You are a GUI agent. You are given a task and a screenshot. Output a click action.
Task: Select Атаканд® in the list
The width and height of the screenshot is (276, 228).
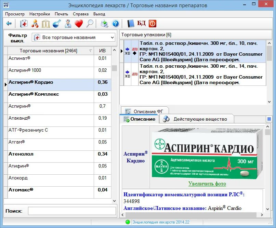pos(51,121)
